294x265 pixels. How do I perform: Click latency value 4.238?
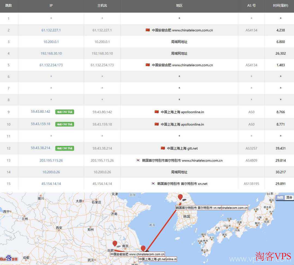tap(280, 30)
